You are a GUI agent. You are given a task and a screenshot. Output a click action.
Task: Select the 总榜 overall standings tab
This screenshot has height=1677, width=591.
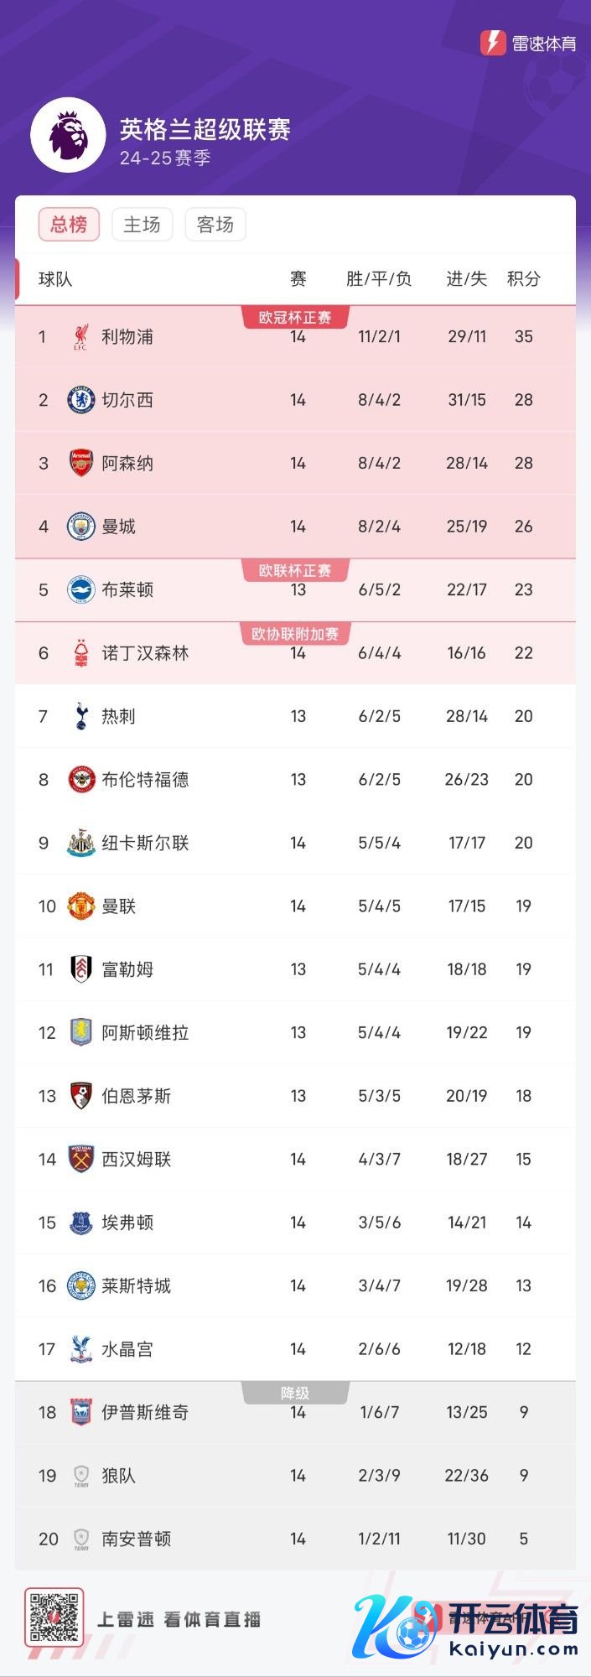coord(69,225)
